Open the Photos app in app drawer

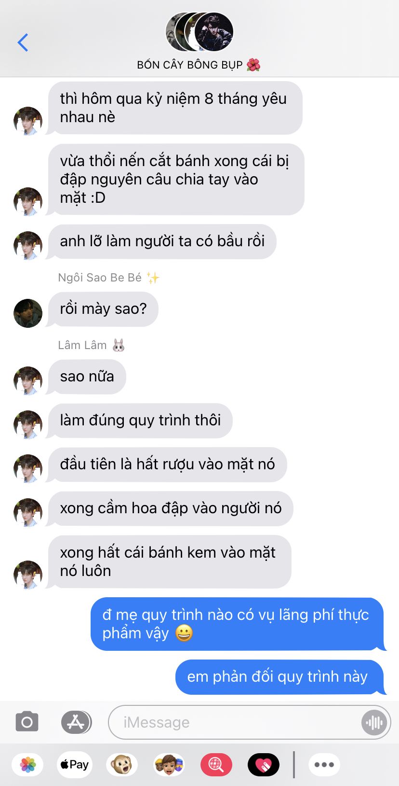pos(28,765)
